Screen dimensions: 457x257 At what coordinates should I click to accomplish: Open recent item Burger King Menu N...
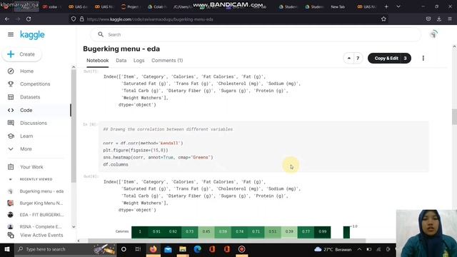pyautogui.click(x=41, y=203)
